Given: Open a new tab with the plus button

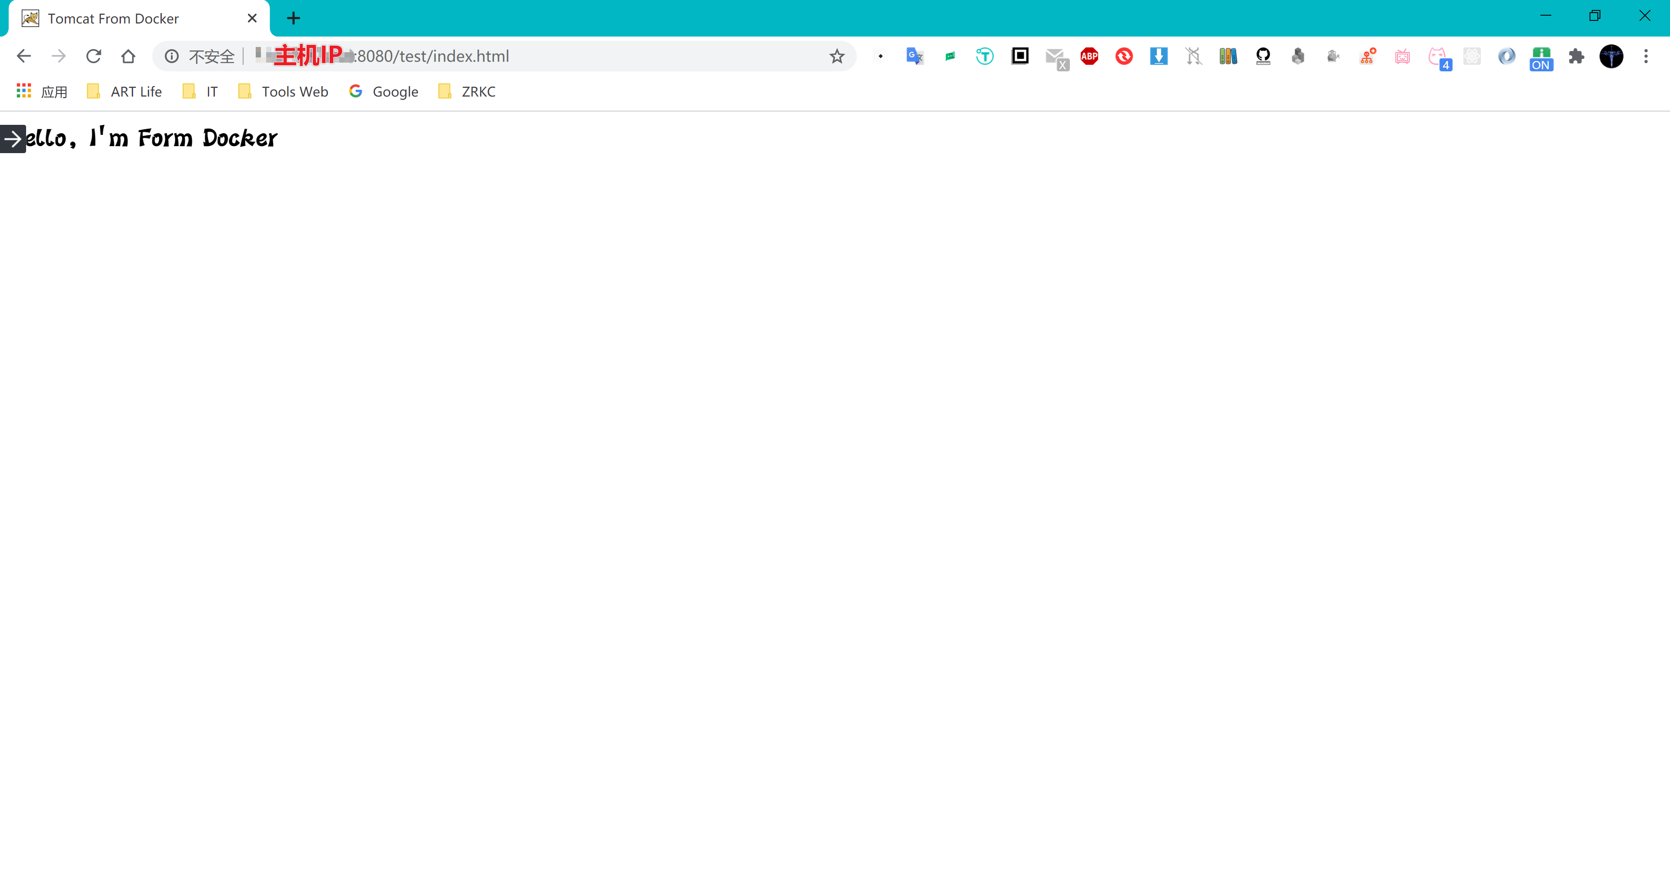Looking at the screenshot, I should point(294,19).
